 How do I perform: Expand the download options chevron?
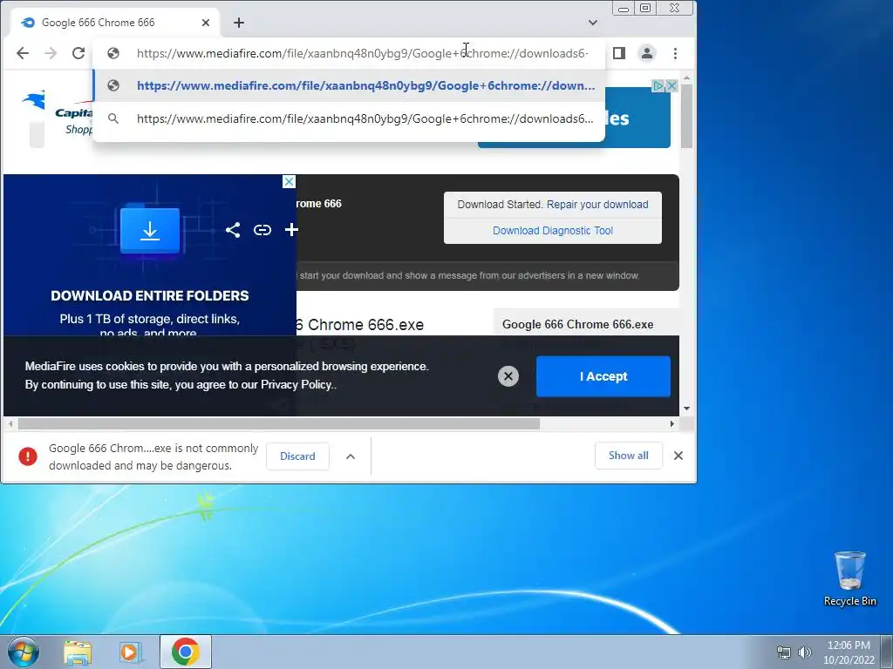(351, 456)
